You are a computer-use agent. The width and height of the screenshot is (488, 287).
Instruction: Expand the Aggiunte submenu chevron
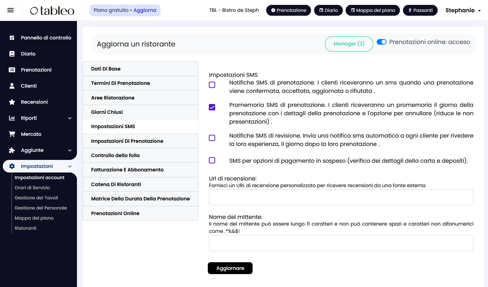tap(70, 150)
